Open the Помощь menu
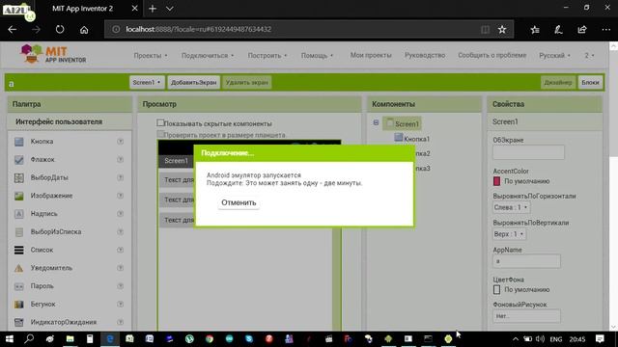Viewport: 618px width, 347px height. 318,56
